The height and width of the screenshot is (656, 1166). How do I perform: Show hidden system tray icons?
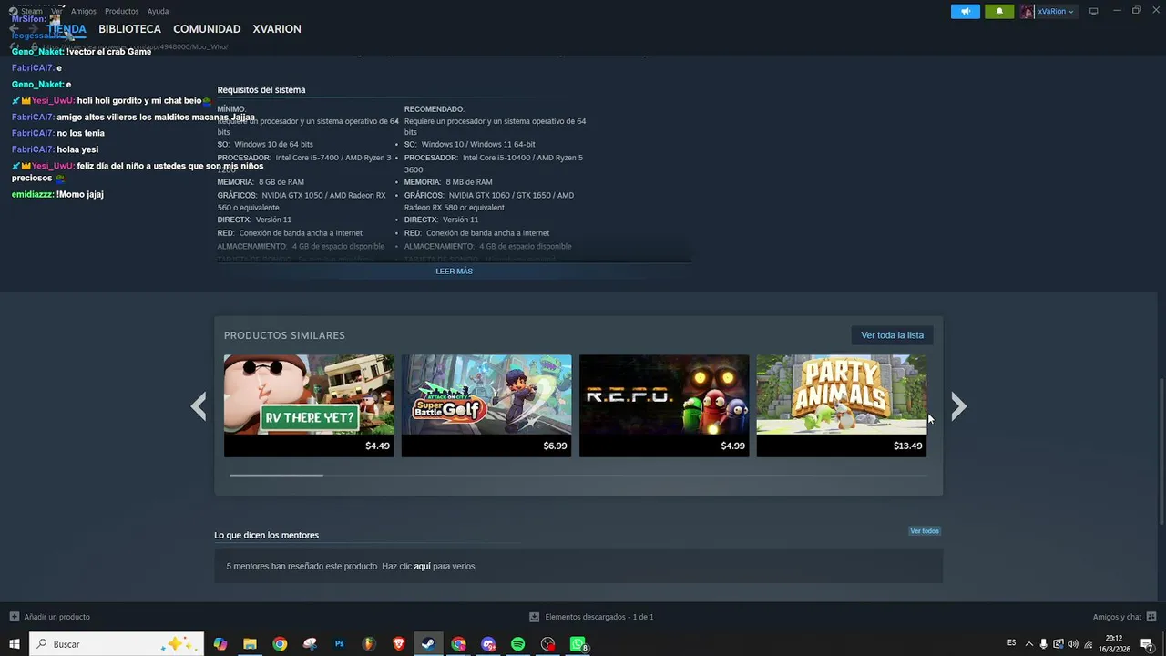coord(1029,644)
